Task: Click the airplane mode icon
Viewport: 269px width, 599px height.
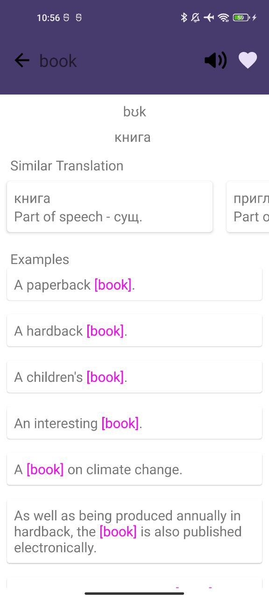Action: 208,17
